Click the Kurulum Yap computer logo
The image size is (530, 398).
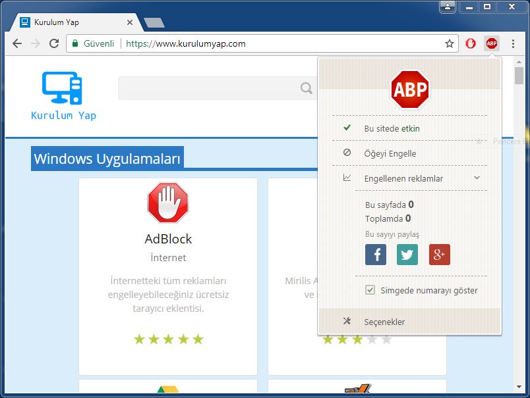pyautogui.click(x=62, y=87)
